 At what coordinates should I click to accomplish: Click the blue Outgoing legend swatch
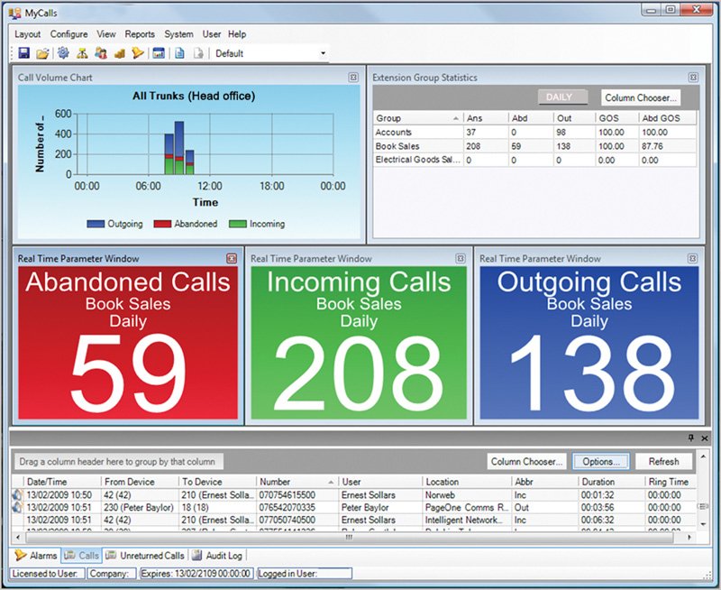[96, 224]
